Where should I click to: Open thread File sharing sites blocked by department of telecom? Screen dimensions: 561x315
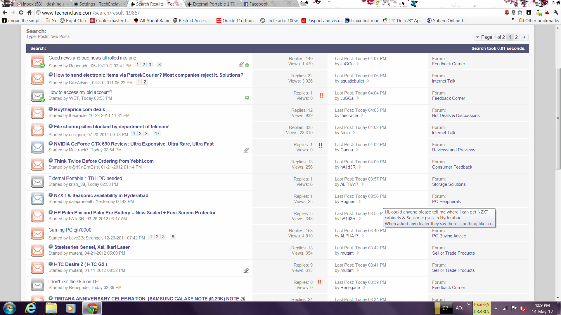click(112, 127)
